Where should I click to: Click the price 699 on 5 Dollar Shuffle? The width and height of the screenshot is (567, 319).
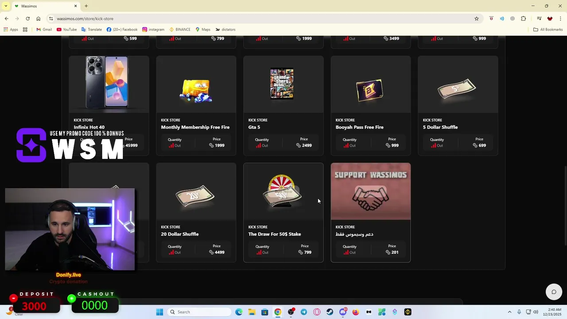479,145
